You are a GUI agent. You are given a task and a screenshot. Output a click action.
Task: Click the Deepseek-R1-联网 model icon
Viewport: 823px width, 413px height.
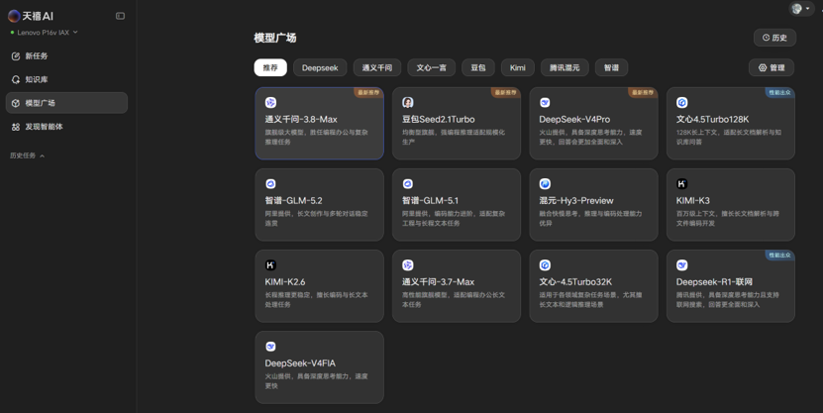click(681, 265)
